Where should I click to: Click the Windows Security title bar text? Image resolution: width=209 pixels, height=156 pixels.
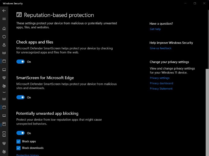[x=13, y=4]
